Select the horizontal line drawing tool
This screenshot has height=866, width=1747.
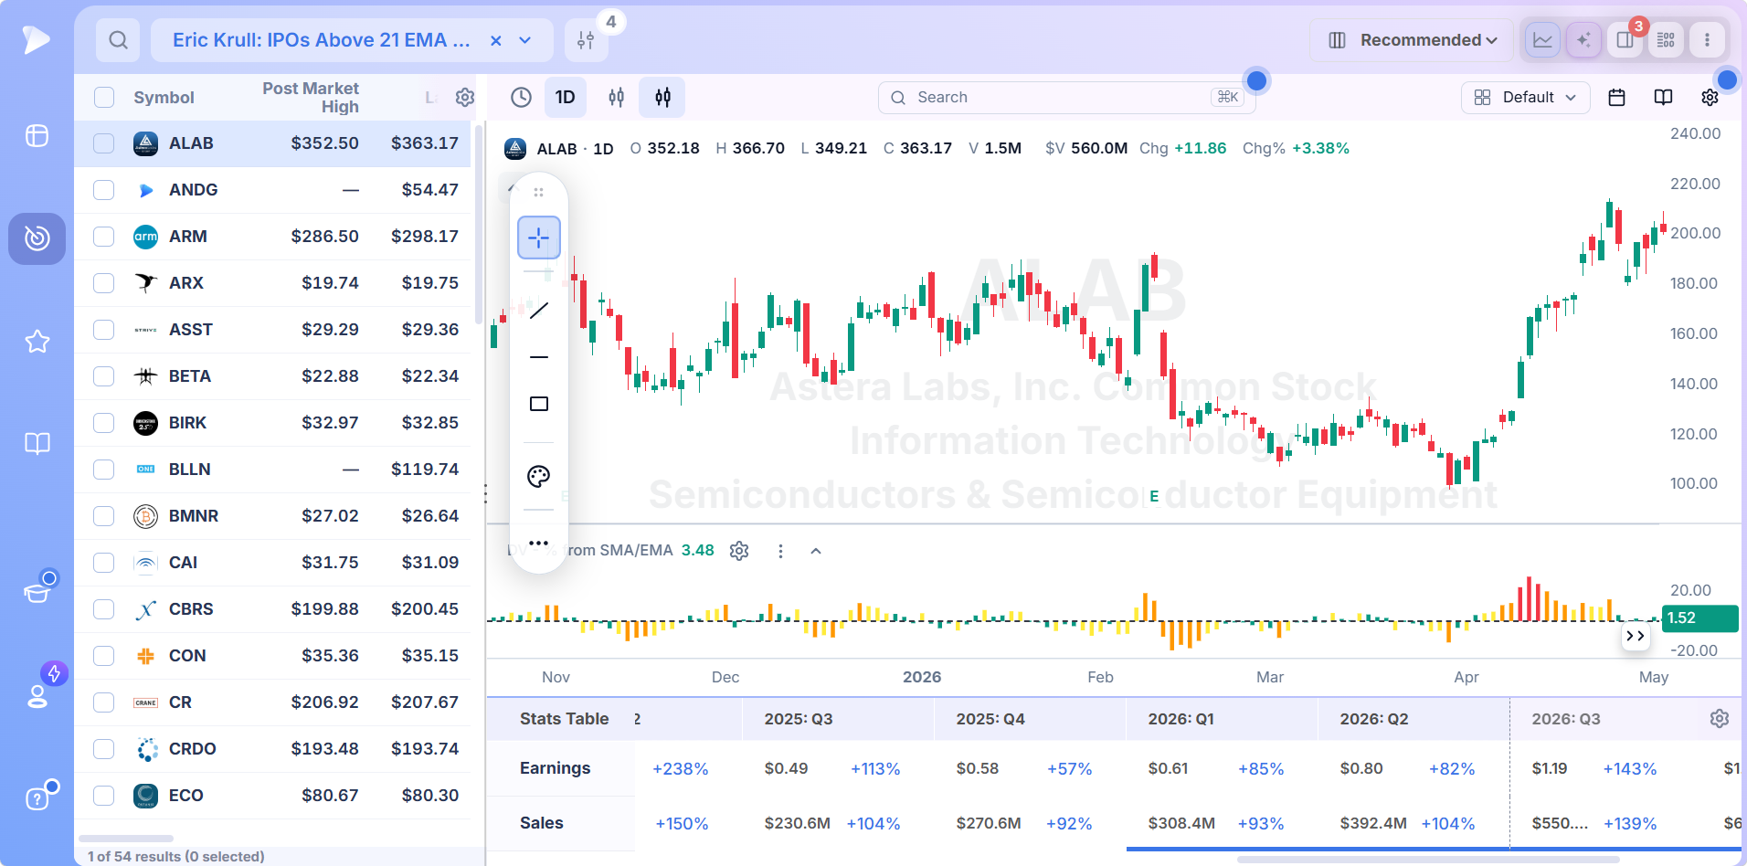pos(539,357)
